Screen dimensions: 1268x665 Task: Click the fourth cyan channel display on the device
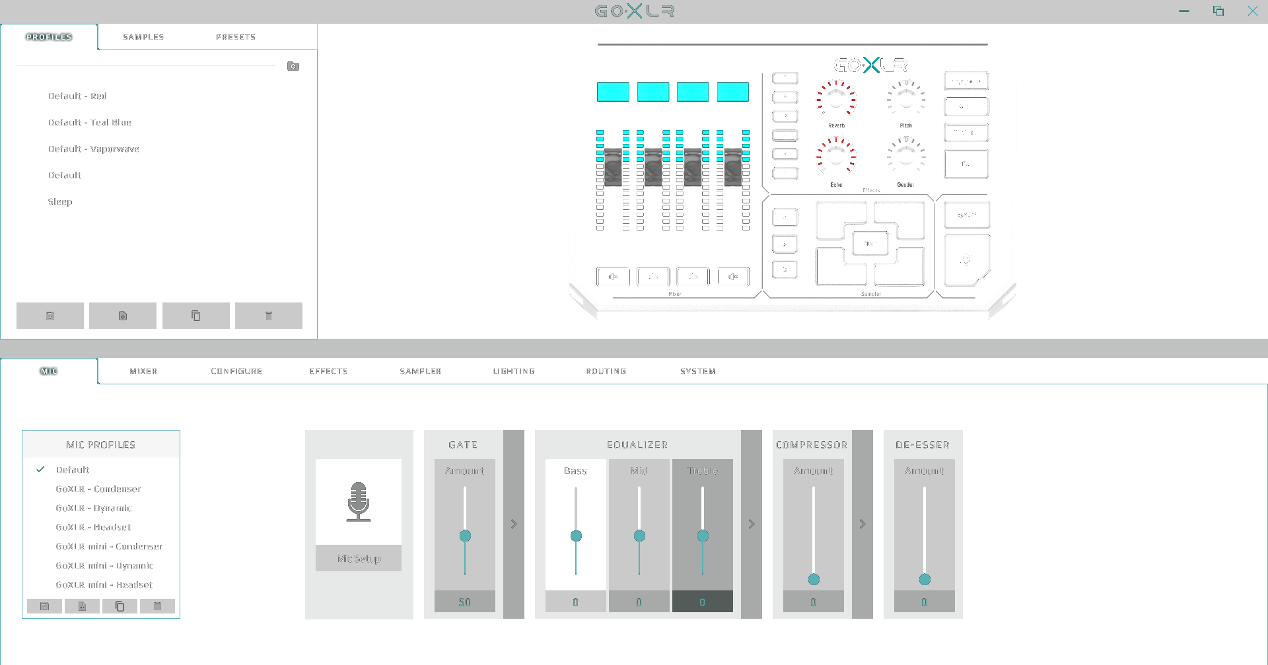[733, 92]
